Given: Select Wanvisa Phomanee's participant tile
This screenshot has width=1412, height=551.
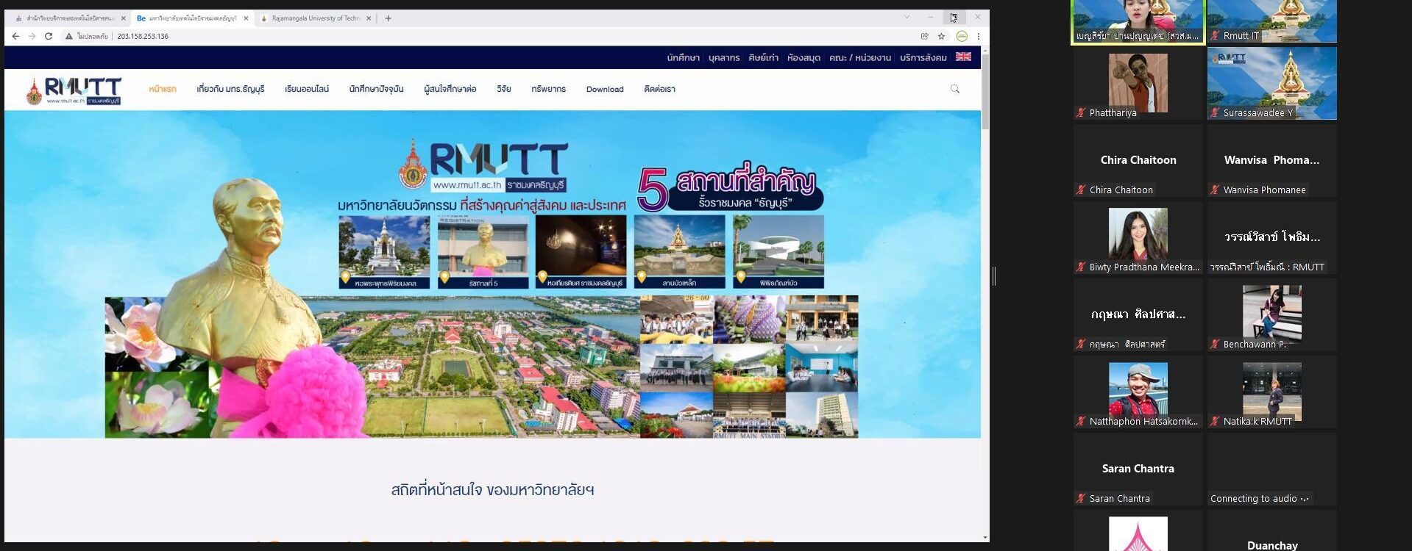Looking at the screenshot, I should click(1272, 160).
